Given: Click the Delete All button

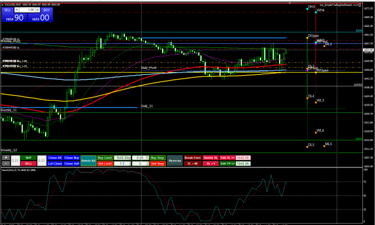Looking at the screenshot, I should (88, 161).
